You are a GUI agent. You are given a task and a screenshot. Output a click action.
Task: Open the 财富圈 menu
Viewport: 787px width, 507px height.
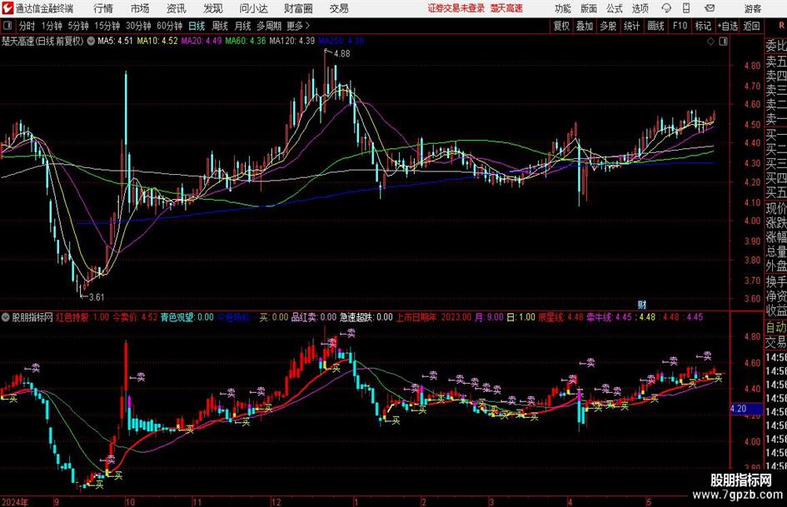click(298, 8)
